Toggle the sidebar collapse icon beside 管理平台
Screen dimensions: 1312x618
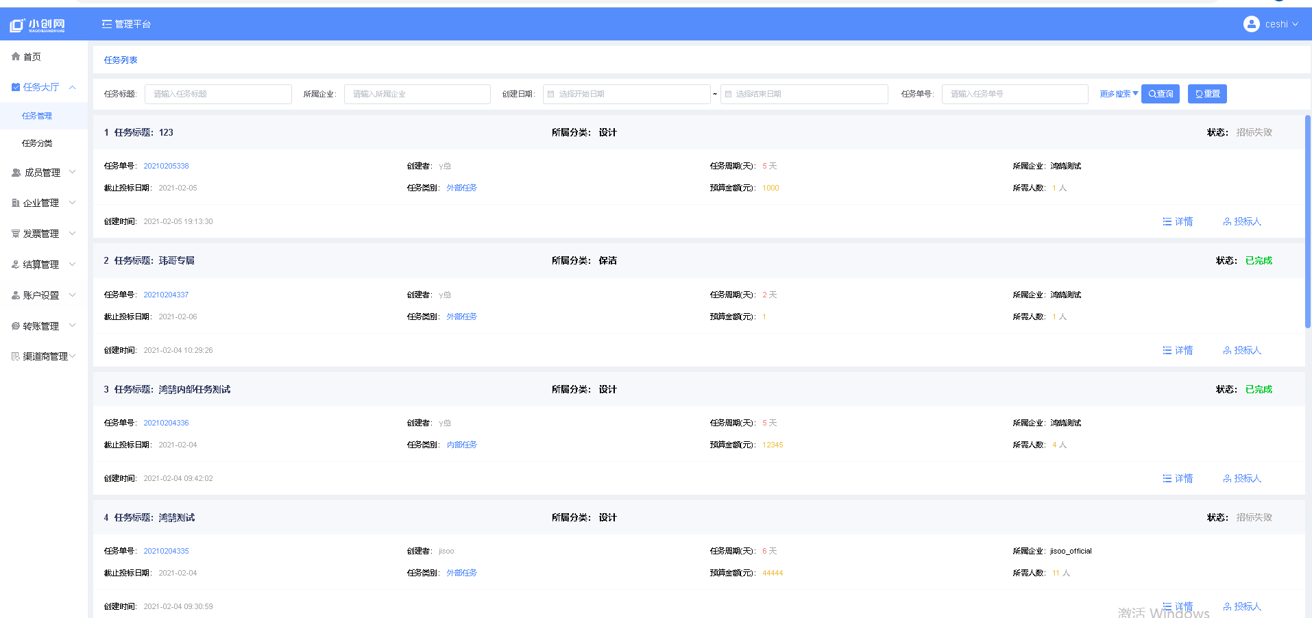click(106, 24)
